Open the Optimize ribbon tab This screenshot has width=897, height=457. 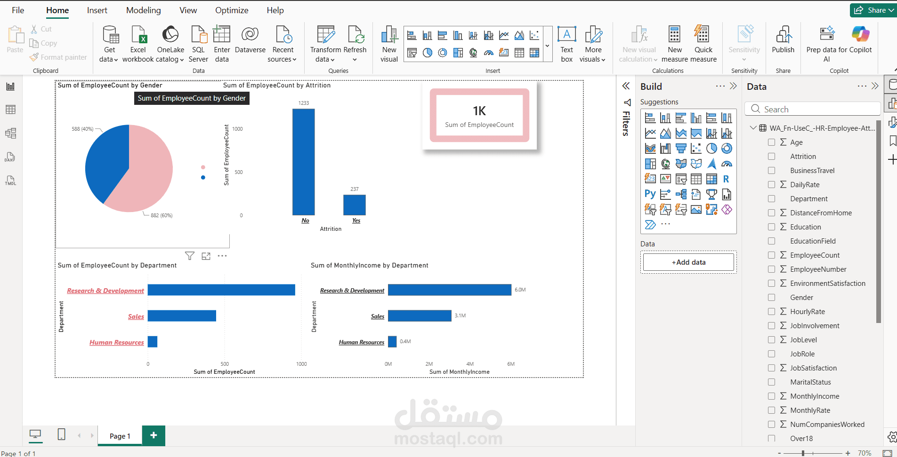tap(232, 10)
